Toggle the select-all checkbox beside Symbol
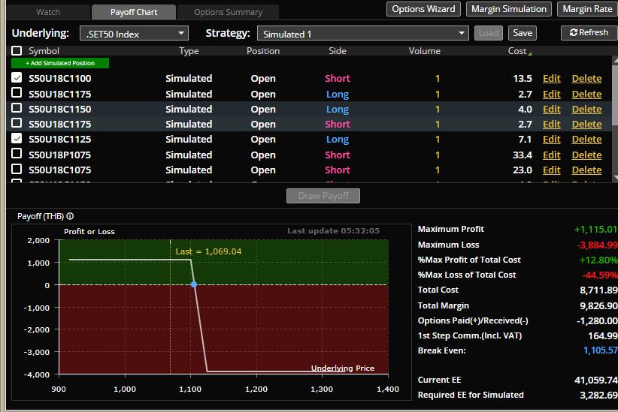The width and height of the screenshot is (618, 412). (x=17, y=51)
